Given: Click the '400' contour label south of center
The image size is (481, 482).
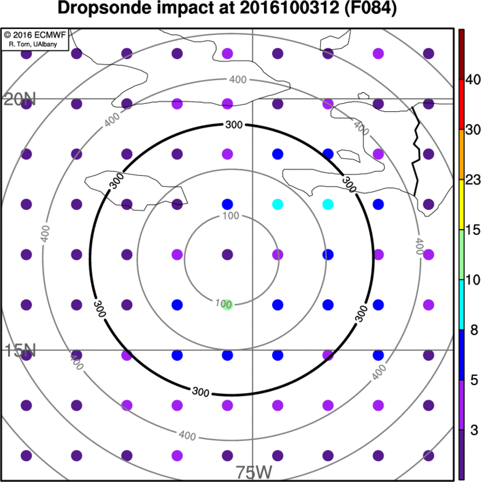Looking at the screenshot, I should tap(187, 435).
